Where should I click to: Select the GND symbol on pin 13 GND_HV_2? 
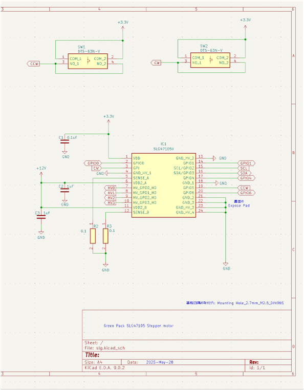tap(220, 158)
